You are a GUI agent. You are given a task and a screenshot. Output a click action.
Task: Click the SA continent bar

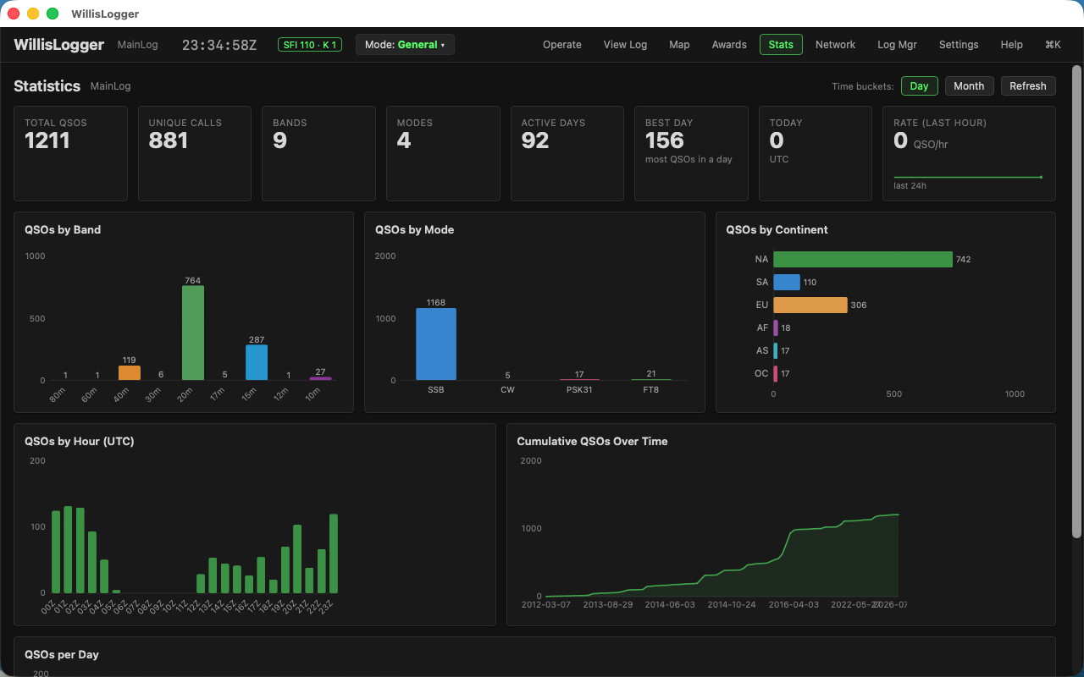coord(787,282)
